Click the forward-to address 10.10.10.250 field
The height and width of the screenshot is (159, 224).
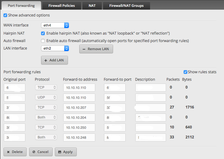(x=79, y=128)
